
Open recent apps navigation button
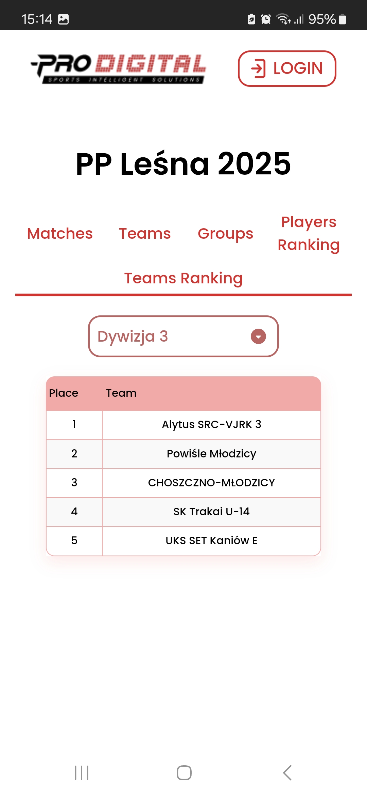(82, 772)
